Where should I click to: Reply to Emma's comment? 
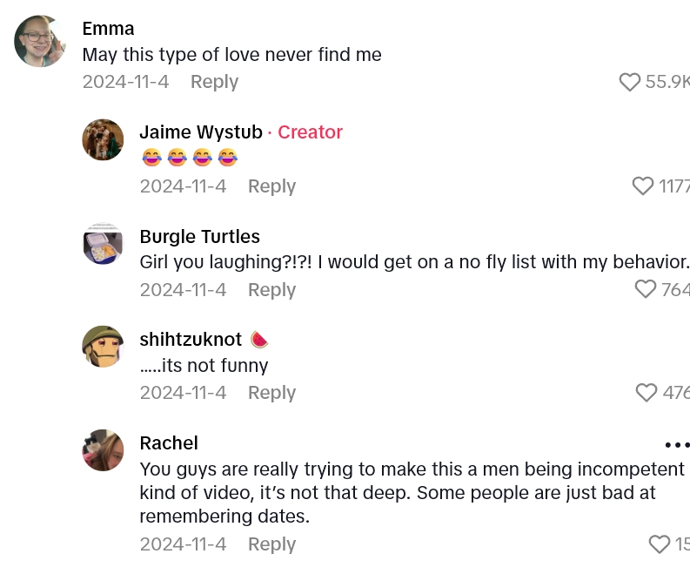pyautogui.click(x=214, y=82)
